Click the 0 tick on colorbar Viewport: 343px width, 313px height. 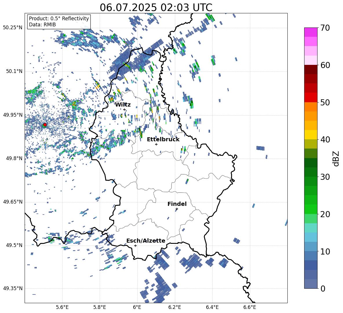pos(323,288)
